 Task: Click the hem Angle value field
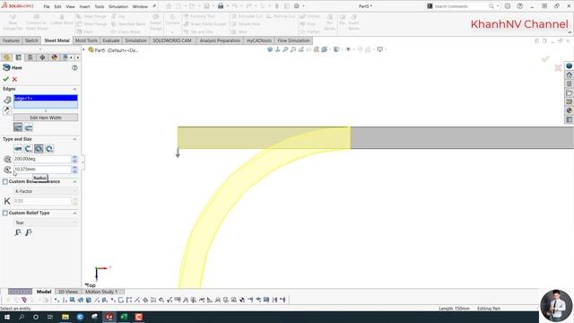click(42, 159)
